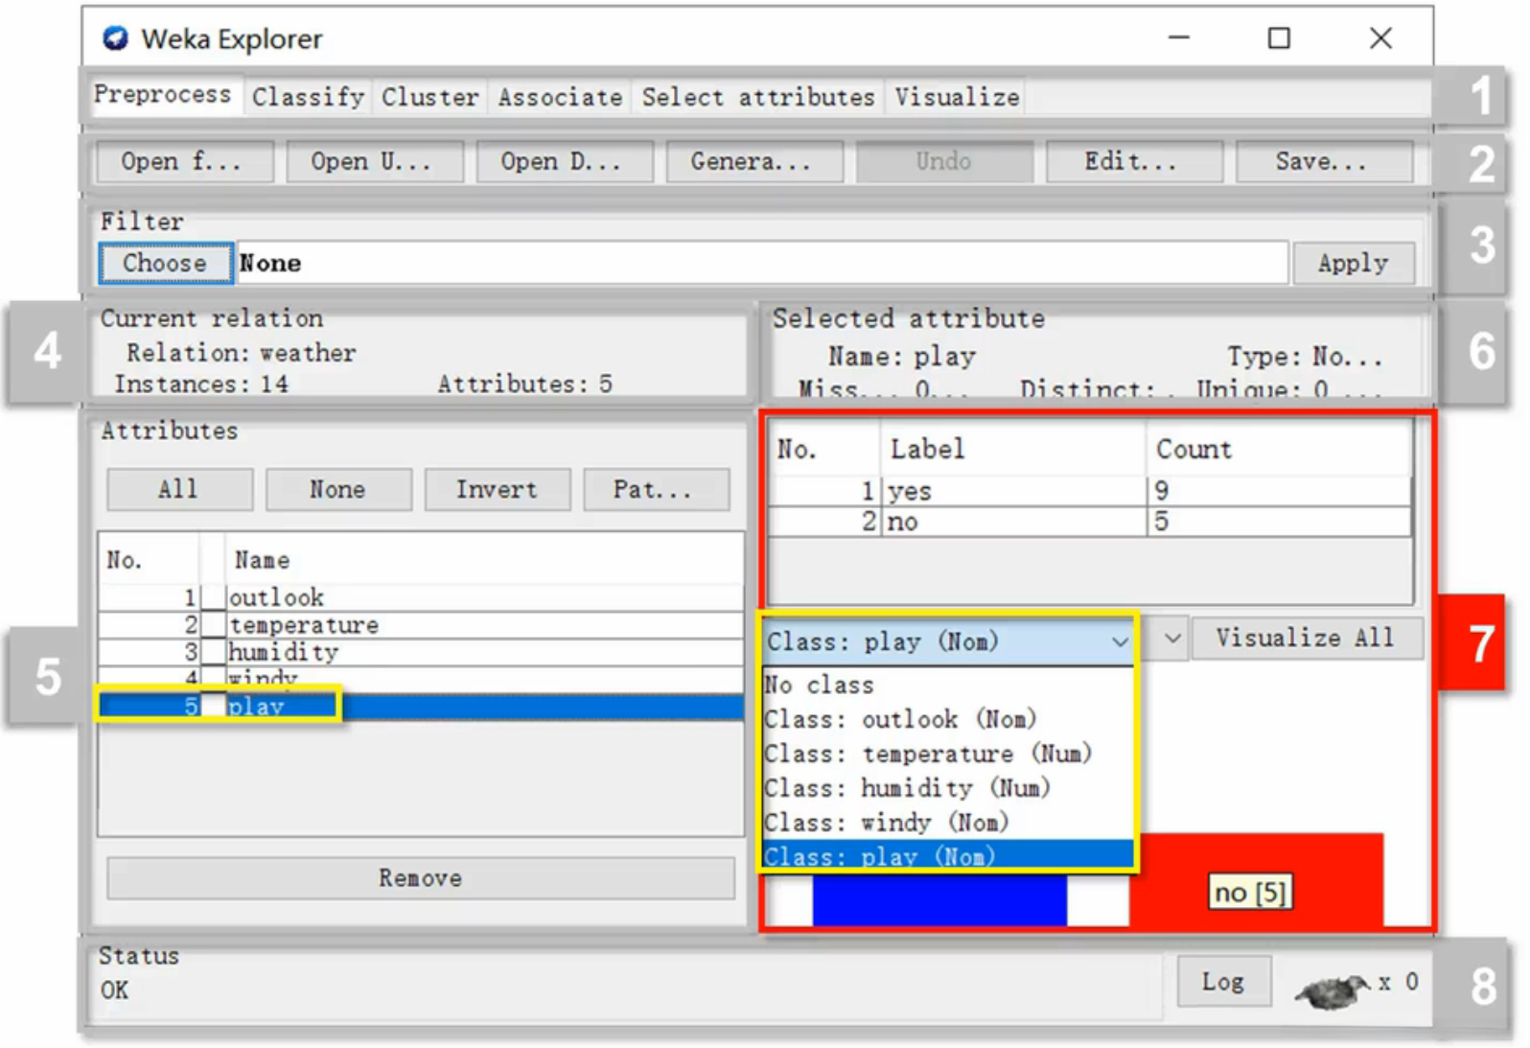Close the Weka Explorer window
The width and height of the screenshot is (1530, 1048).
pos(1380,38)
